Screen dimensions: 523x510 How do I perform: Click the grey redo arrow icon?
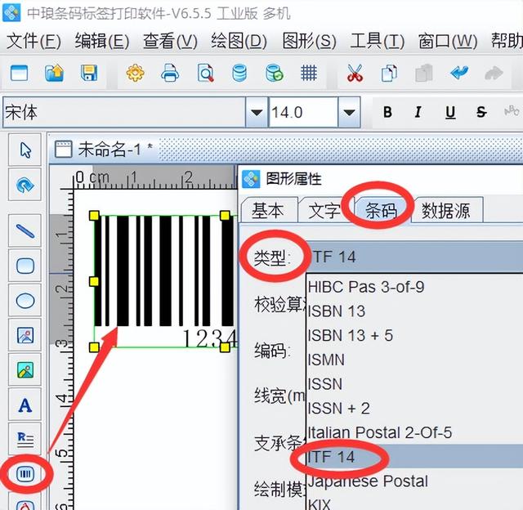(x=494, y=73)
